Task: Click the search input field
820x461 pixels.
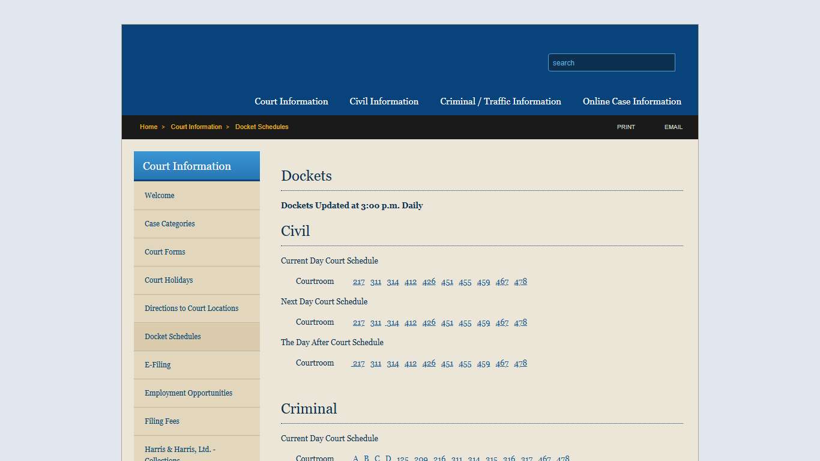Action: [611, 62]
